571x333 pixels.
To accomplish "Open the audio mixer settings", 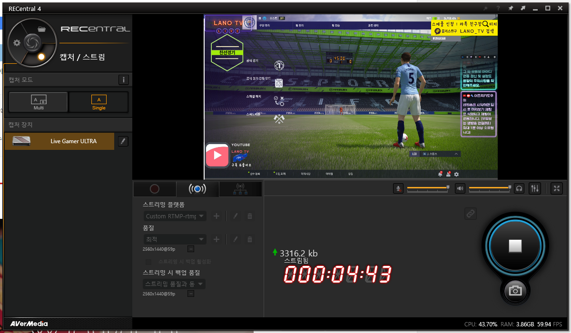I will (535, 188).
